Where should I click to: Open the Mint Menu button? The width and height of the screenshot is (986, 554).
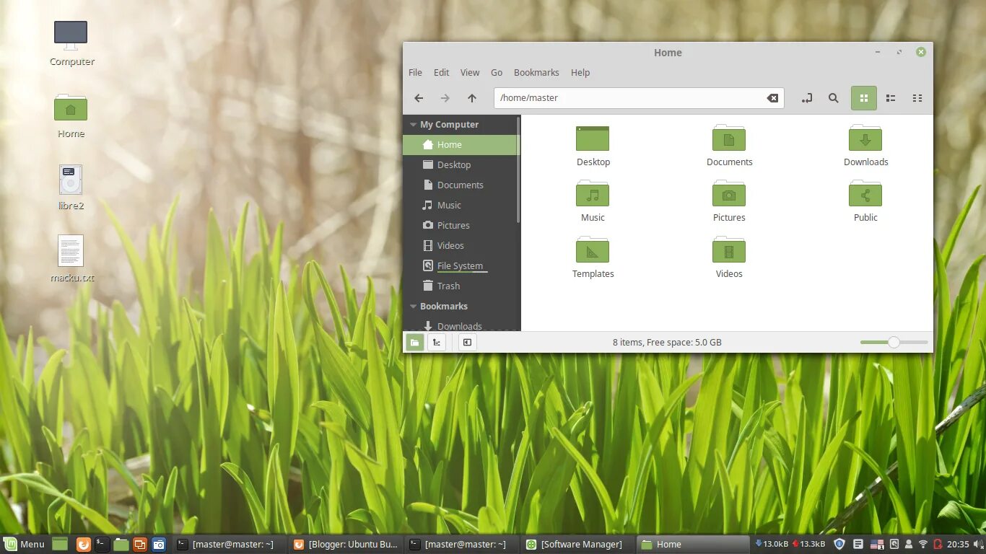pyautogui.click(x=25, y=544)
